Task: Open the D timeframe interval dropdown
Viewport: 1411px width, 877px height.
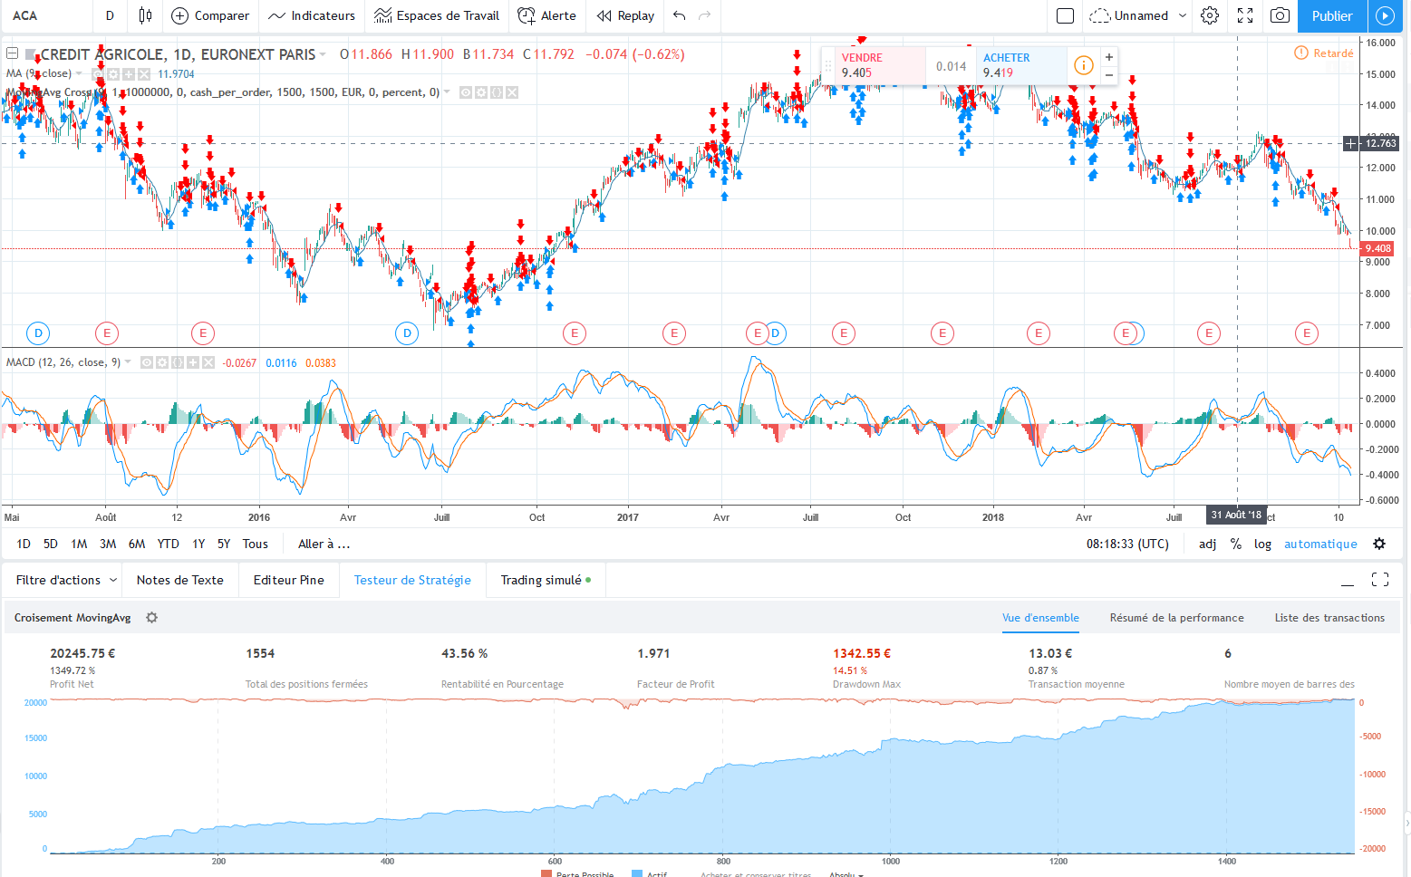Action: pyautogui.click(x=110, y=15)
